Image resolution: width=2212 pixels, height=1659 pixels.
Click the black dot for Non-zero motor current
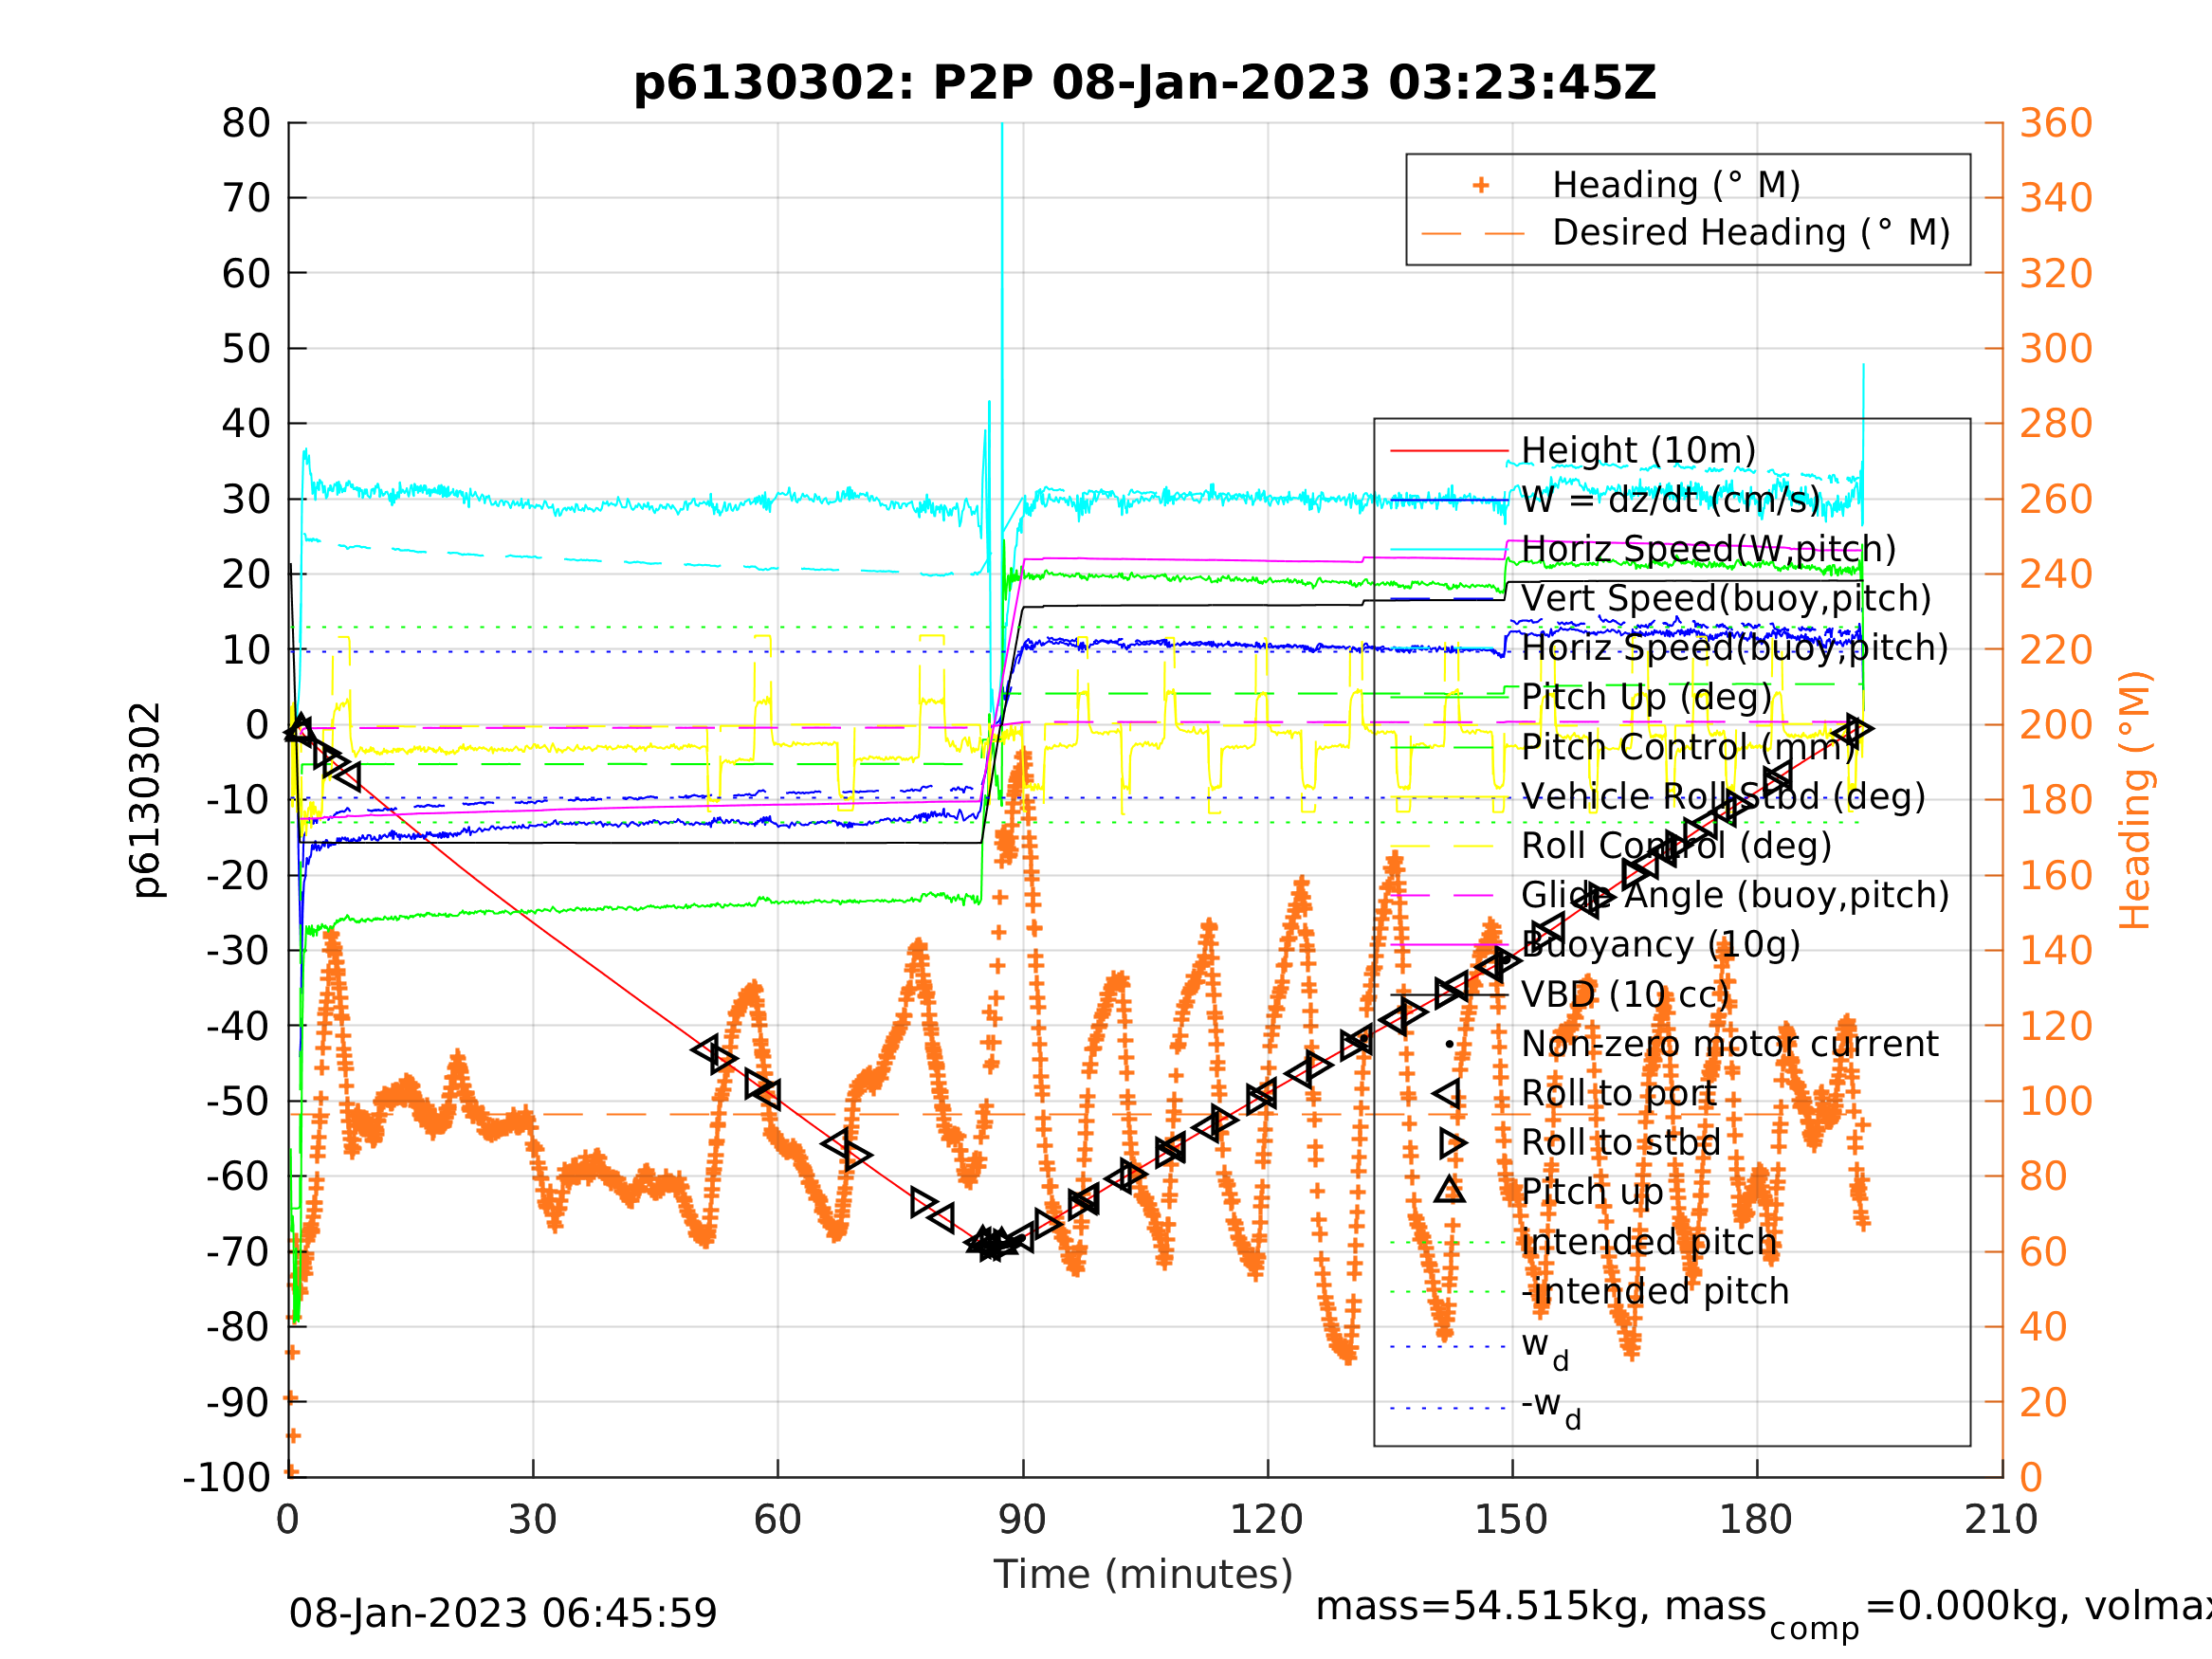1449,1045
